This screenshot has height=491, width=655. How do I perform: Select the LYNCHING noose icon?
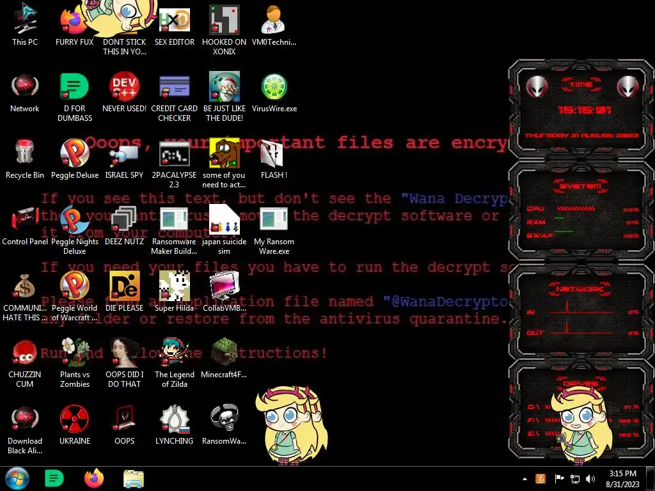(x=174, y=425)
